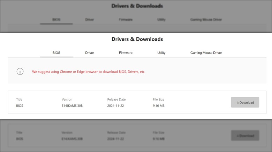This screenshot has height=152, width=272.
Task: Click the sharp Title column label
Action: tap(19, 100)
